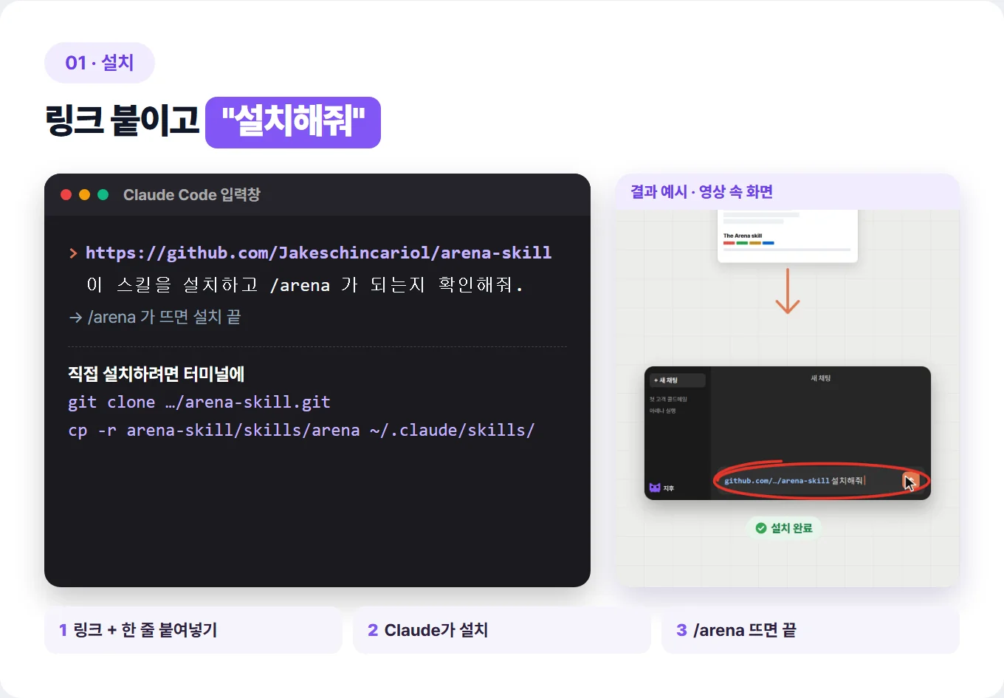Image resolution: width=1004 pixels, height=698 pixels.
Task: Click step 1 링크 + 한 줄 붙여넣기
Action: coord(193,630)
